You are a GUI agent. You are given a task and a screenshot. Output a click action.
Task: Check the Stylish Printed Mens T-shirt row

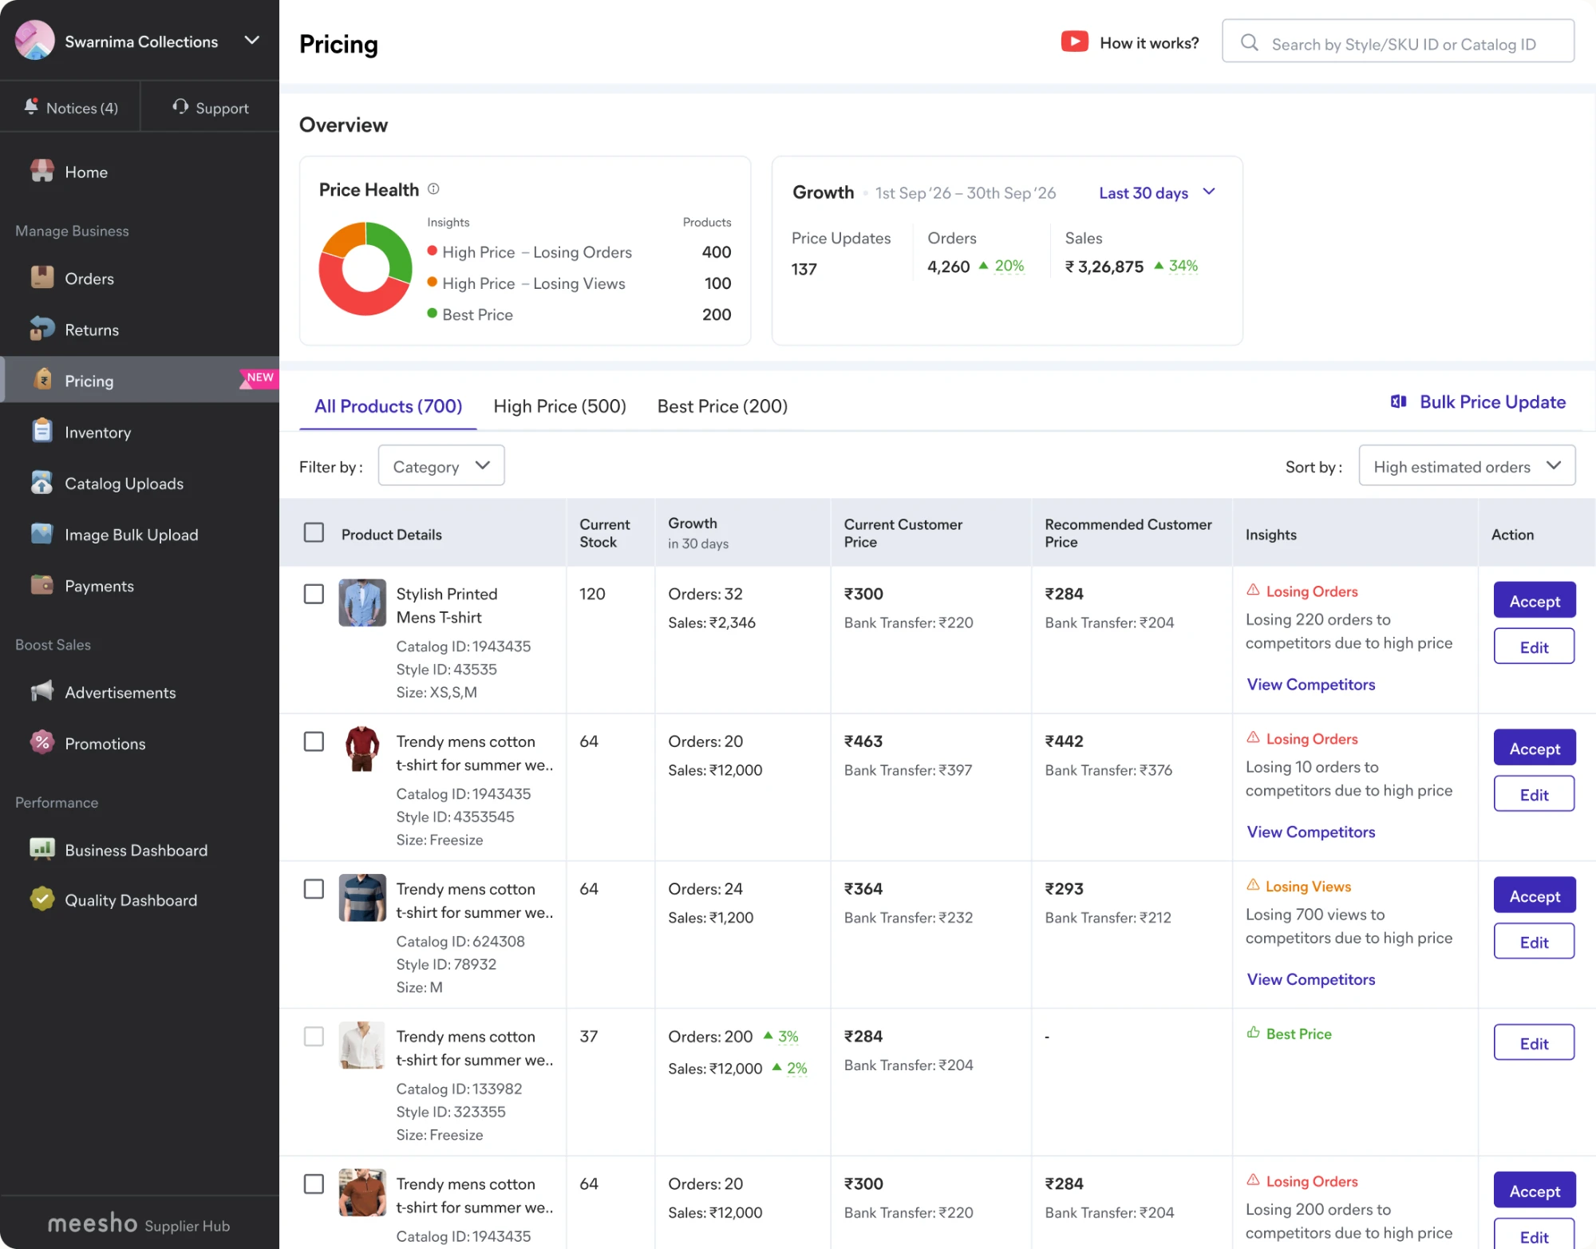click(314, 594)
